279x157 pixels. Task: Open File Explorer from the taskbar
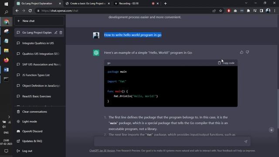point(6,51)
